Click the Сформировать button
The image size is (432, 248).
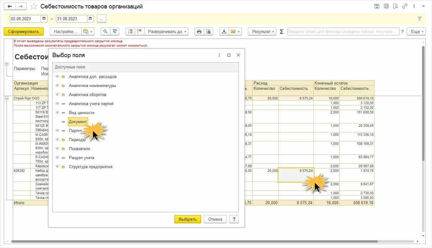(24, 31)
